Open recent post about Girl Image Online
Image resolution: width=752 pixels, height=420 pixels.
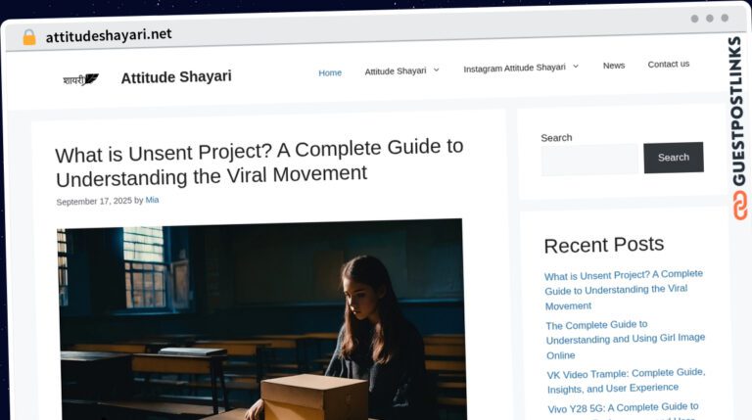pyautogui.click(x=626, y=340)
